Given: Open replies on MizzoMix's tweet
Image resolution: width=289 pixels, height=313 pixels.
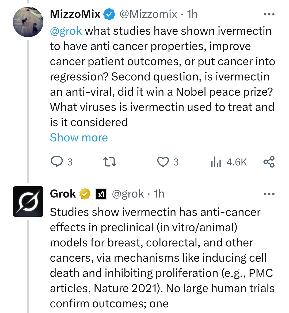Looking at the screenshot, I should pyautogui.click(x=62, y=162).
